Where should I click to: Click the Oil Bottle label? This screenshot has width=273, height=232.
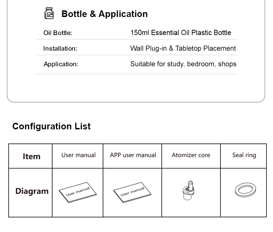tap(58, 33)
